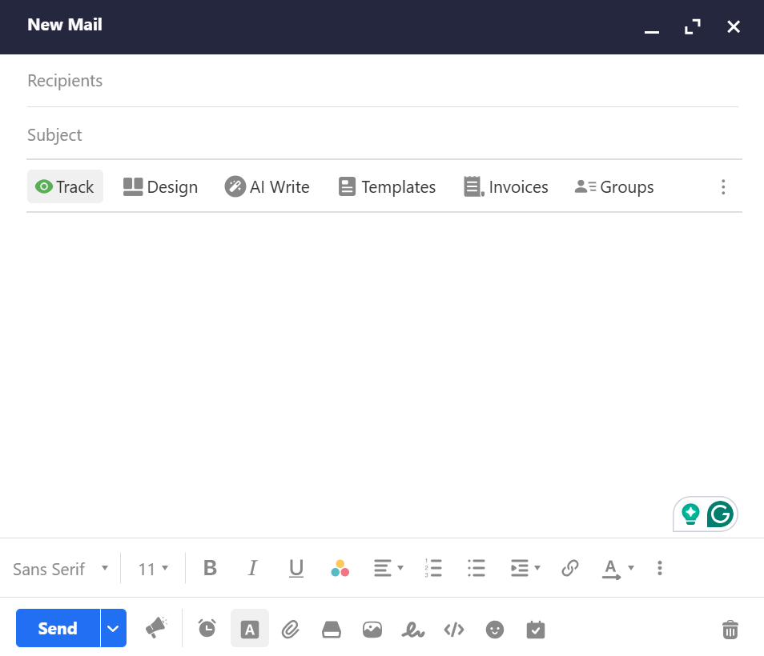
Task: Insert a bulleted list
Action: tap(476, 568)
